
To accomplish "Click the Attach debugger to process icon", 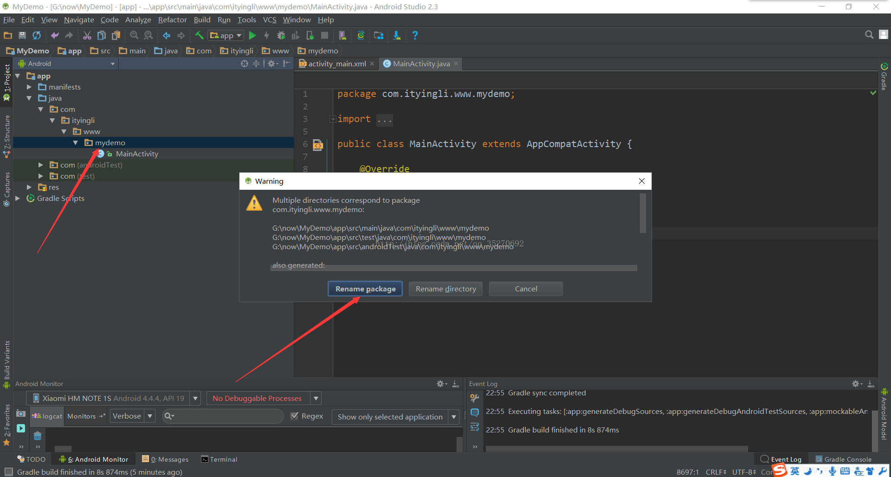I will coord(310,35).
